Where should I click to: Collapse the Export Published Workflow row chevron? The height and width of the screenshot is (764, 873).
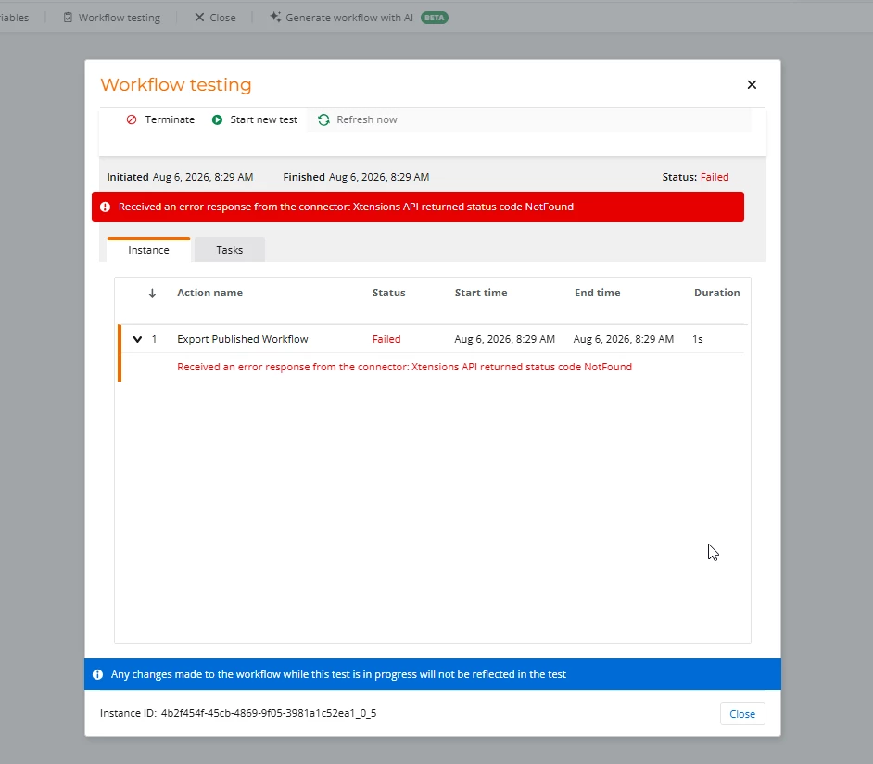coord(137,339)
